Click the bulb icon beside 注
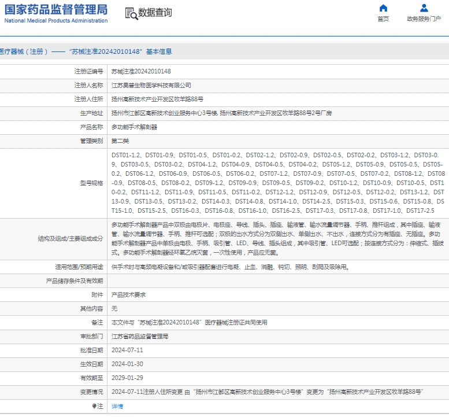 [94, 406]
